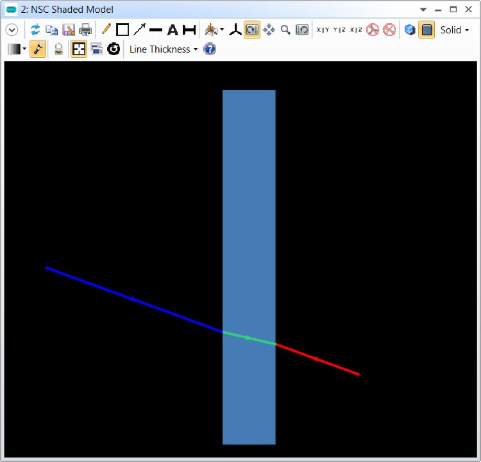The height and width of the screenshot is (462, 481).
Task: Select the rectangle annotation tool
Action: [x=122, y=30]
